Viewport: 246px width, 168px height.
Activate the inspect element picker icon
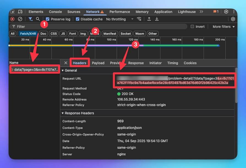click(x=12, y=12)
